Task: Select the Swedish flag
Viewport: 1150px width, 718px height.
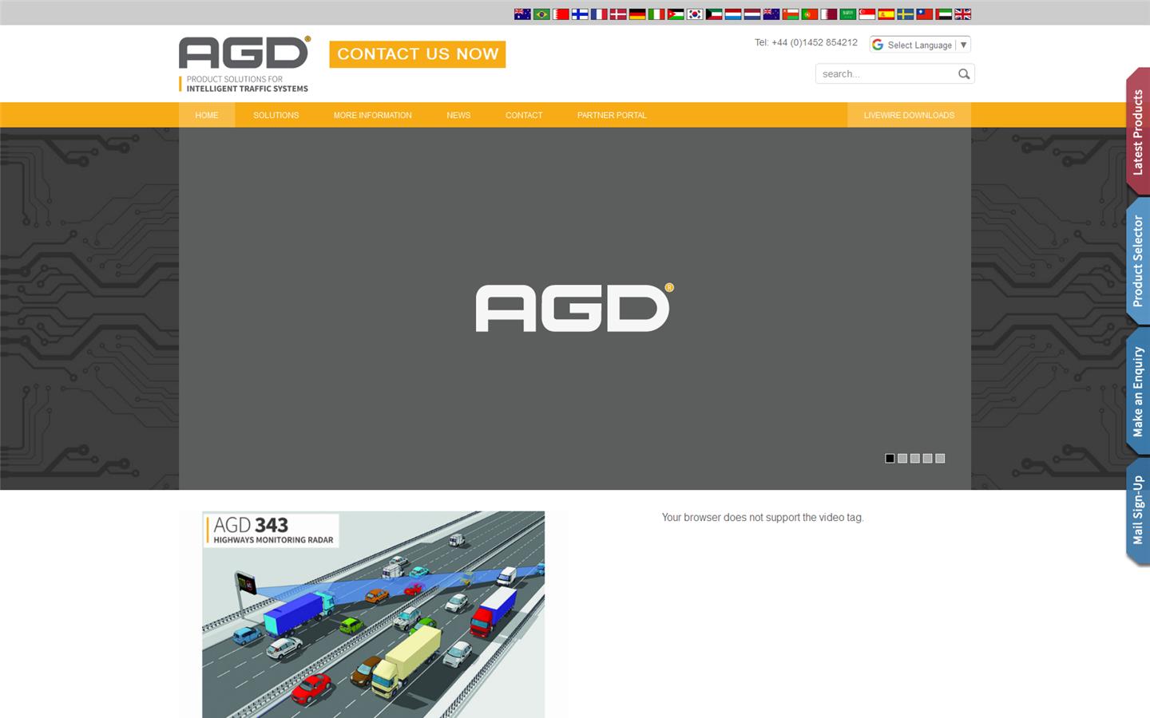Action: (906, 14)
